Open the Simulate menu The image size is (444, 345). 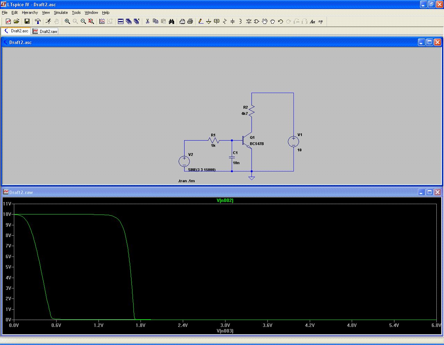pyautogui.click(x=61, y=12)
